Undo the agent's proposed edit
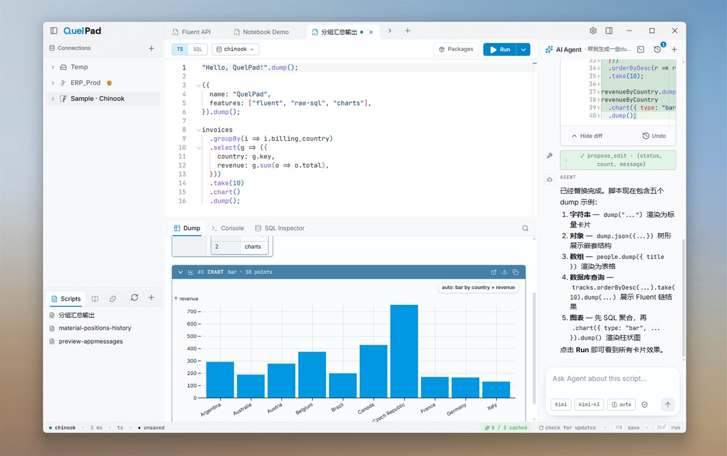Image resolution: width=727 pixels, height=456 pixels. click(x=654, y=136)
